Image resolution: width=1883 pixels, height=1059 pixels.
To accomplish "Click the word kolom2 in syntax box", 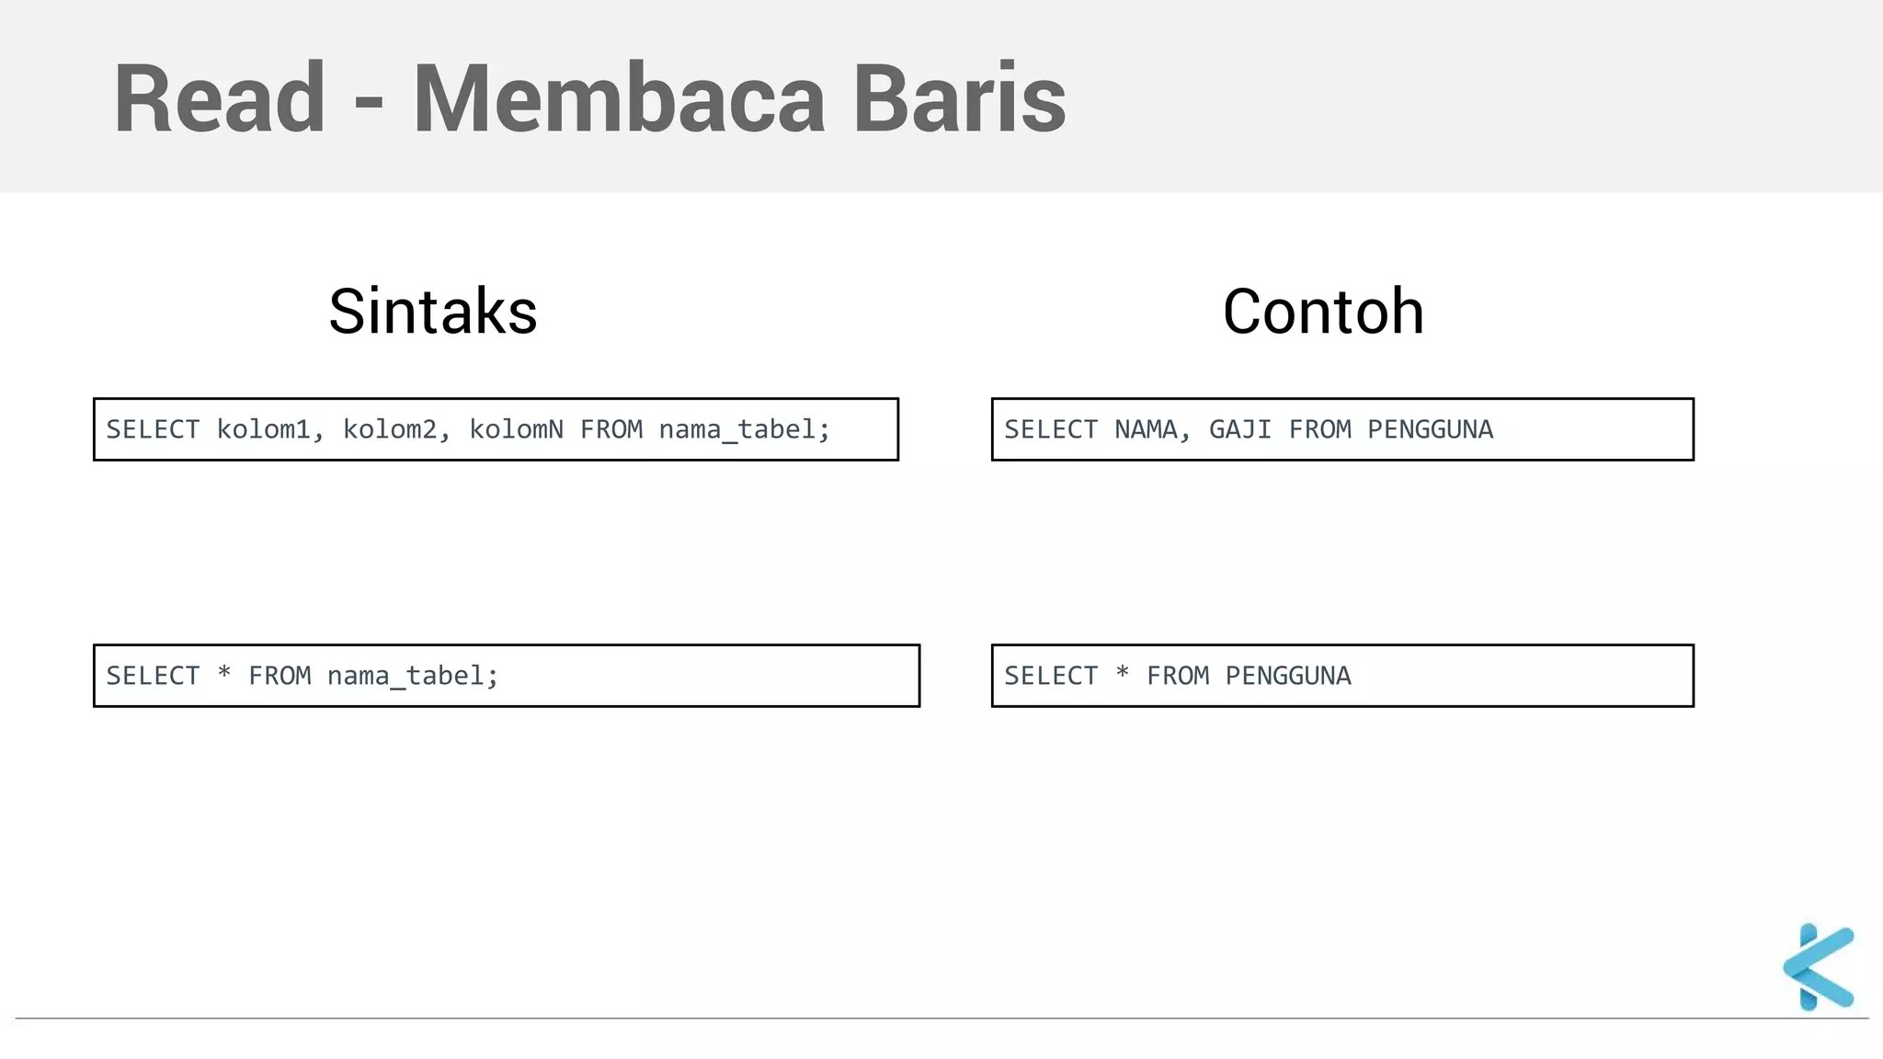I will [390, 429].
